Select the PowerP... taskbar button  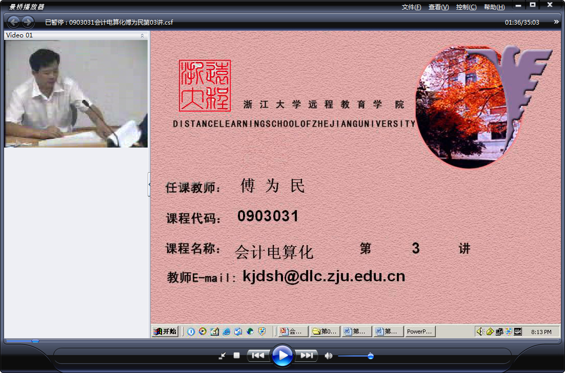coord(420,331)
